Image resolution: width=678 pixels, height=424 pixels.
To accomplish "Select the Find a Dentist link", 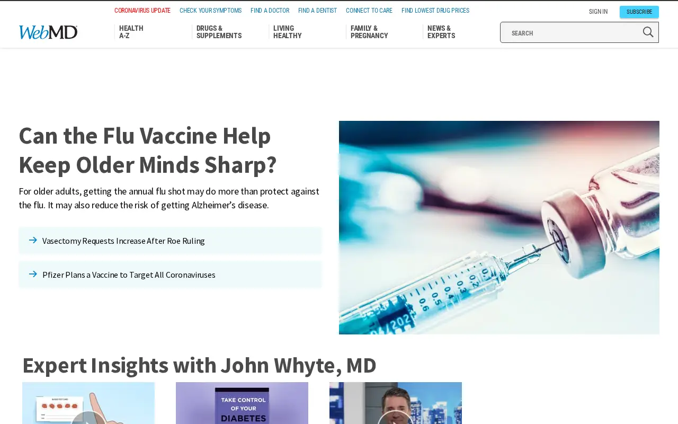I will (x=317, y=11).
